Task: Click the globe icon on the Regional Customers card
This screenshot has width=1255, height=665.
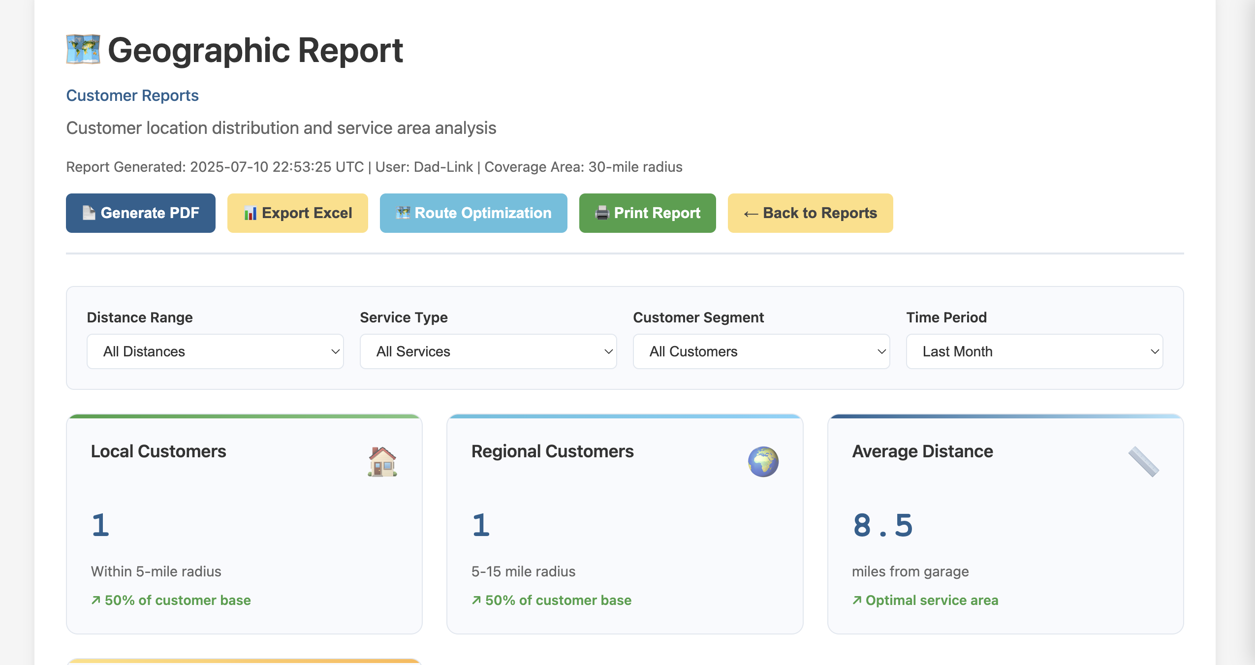Action: (762, 461)
